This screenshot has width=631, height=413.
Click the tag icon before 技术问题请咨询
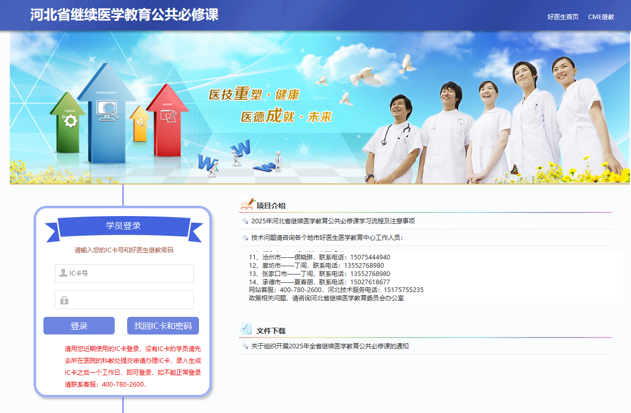click(245, 238)
